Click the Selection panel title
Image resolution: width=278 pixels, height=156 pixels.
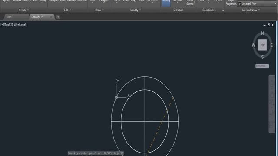click(x=179, y=10)
